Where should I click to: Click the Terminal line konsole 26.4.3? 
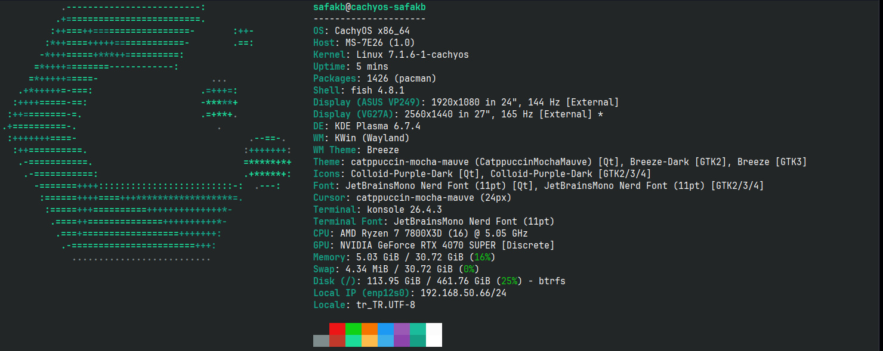pos(378,210)
